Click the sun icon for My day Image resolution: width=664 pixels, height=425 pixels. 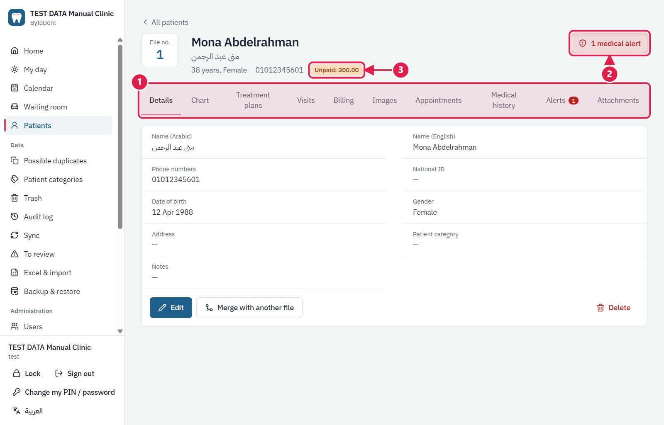(15, 69)
